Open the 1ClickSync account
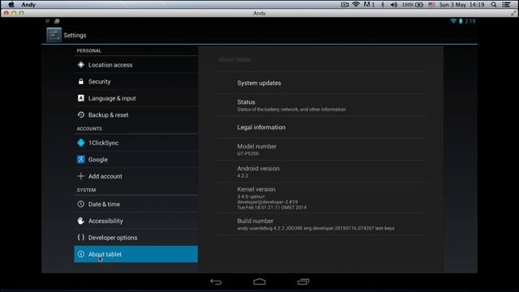Viewport: 519px width, 292px height. coord(135,143)
